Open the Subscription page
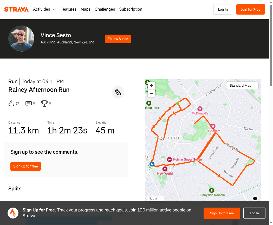Image resolution: width=273 pixels, height=225 pixels. tap(131, 9)
